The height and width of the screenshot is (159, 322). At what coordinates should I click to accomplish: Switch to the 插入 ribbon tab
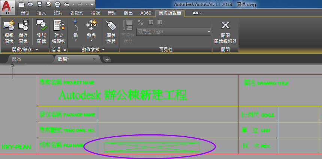point(42,13)
